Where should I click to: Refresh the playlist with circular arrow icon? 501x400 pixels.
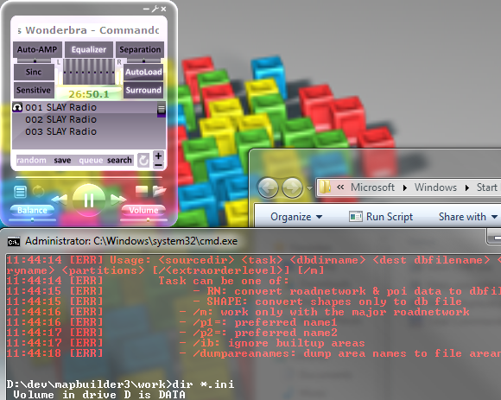(x=143, y=160)
